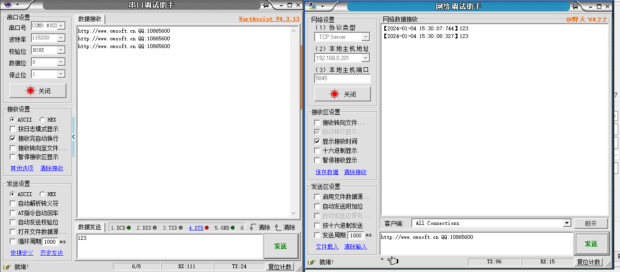The height and width of the screenshot is (272, 620).
Task: Uncheck 显示接收时间 in network receive settings
Action: (317, 142)
